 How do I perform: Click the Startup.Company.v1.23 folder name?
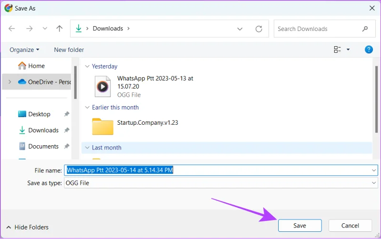tap(148, 123)
